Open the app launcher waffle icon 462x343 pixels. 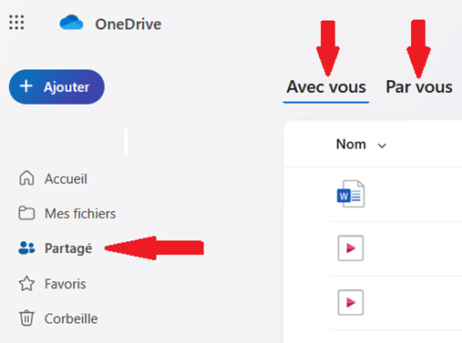coord(16,23)
